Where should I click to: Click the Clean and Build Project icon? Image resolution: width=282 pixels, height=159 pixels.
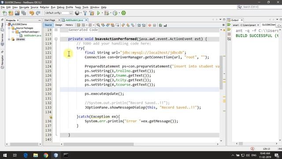[x=92, y=13]
